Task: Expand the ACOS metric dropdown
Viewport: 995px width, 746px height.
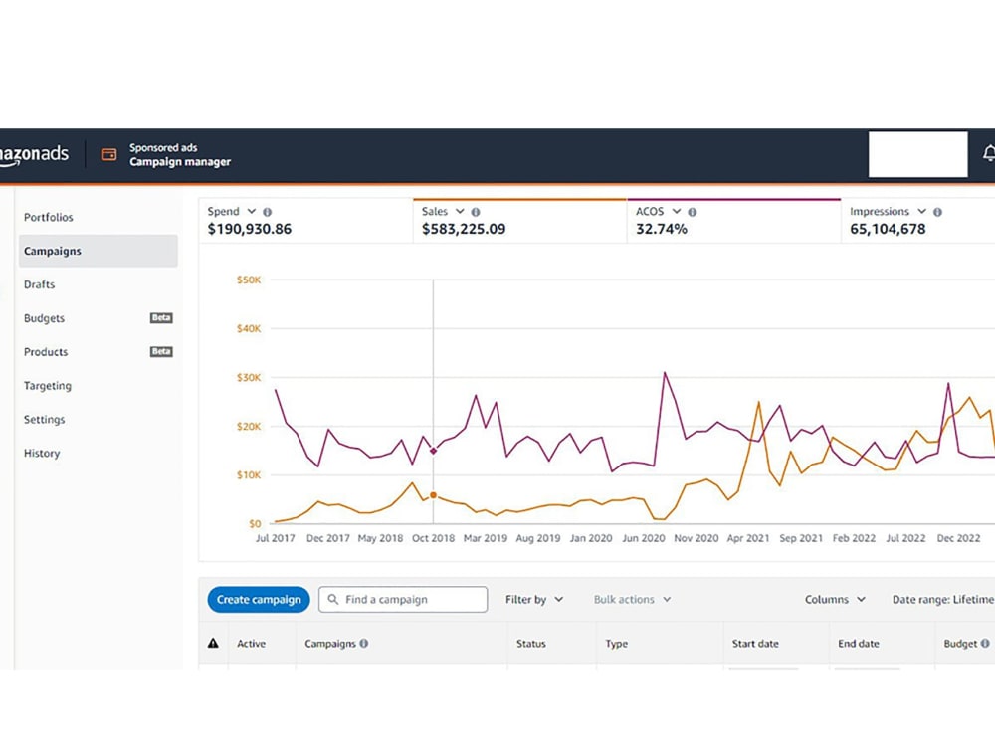Action: [x=677, y=211]
